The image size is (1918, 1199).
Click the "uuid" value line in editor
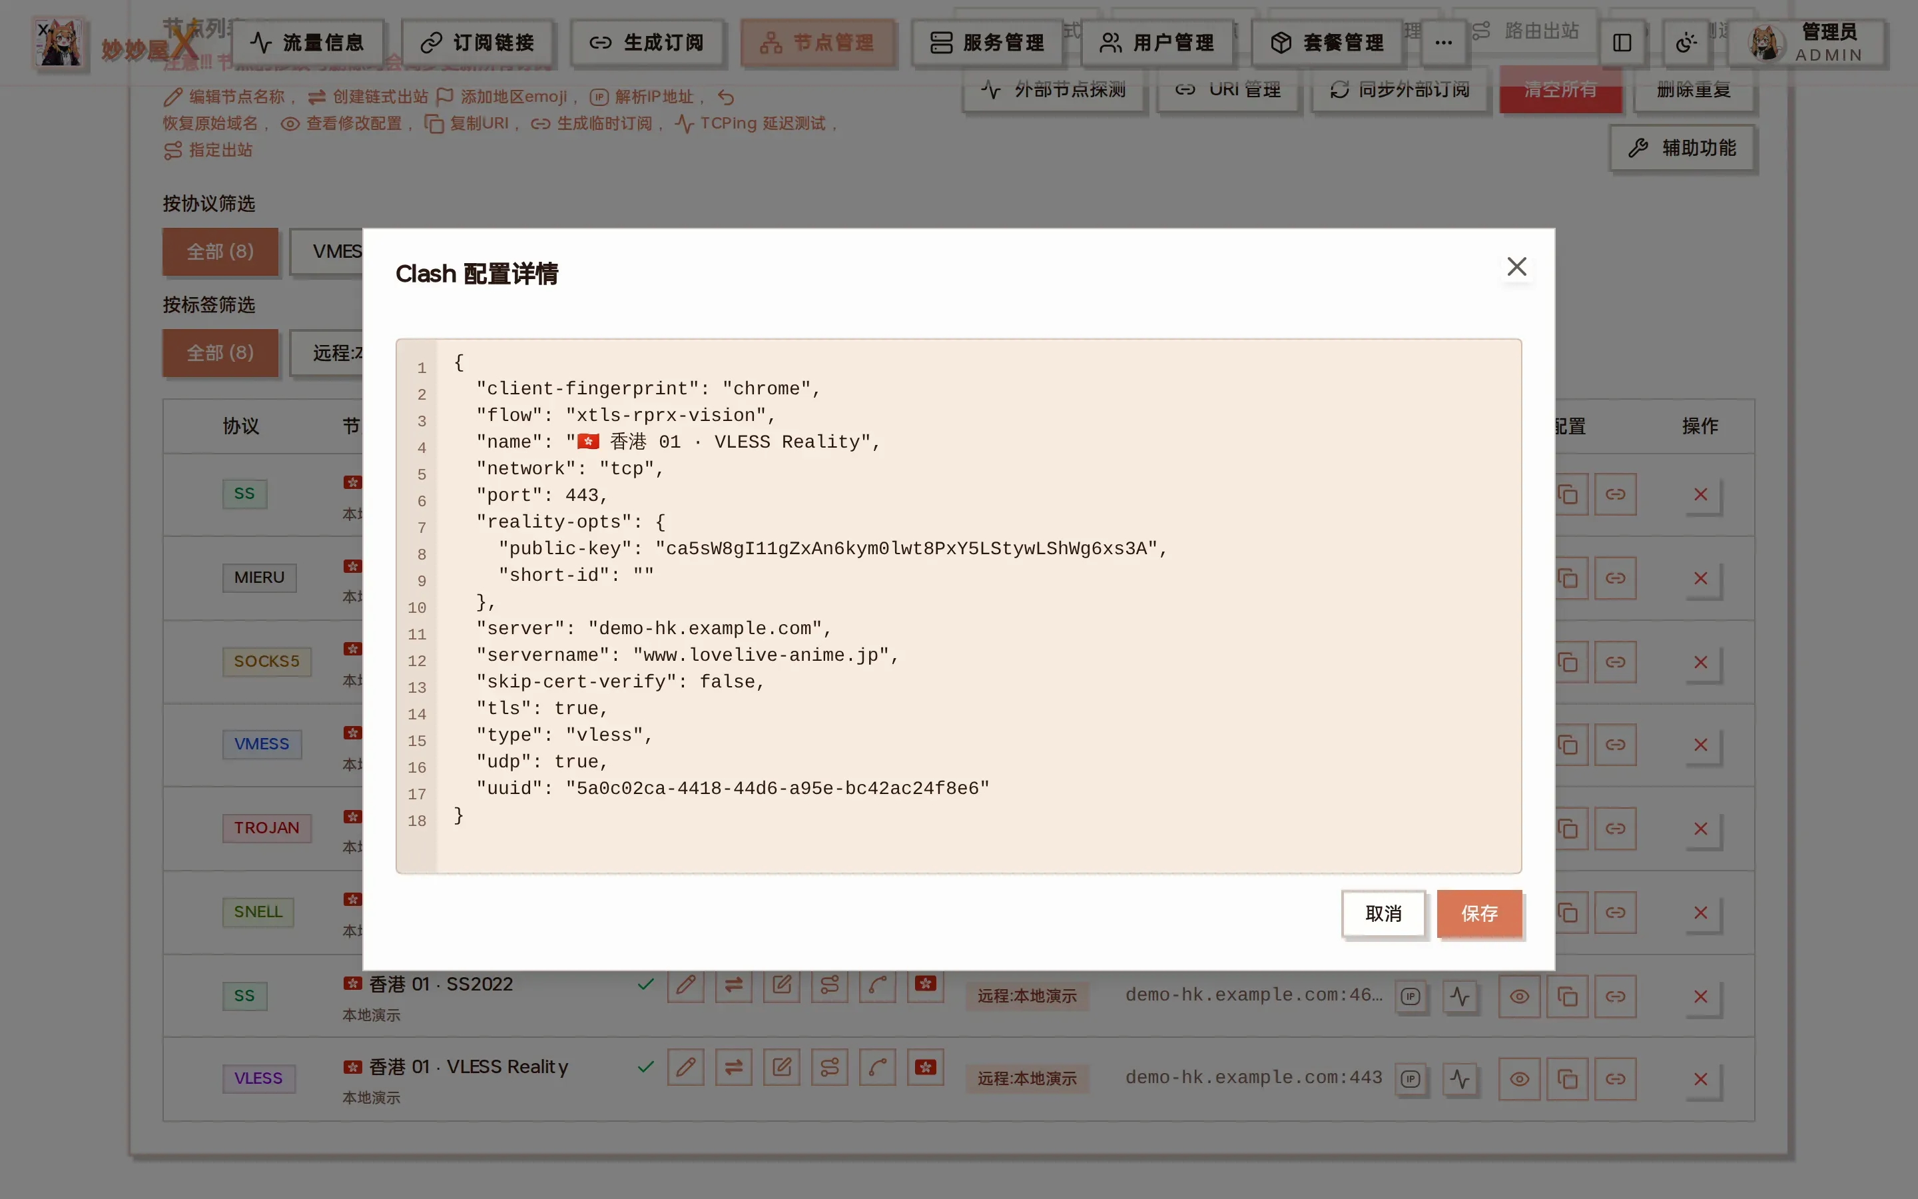[731, 788]
